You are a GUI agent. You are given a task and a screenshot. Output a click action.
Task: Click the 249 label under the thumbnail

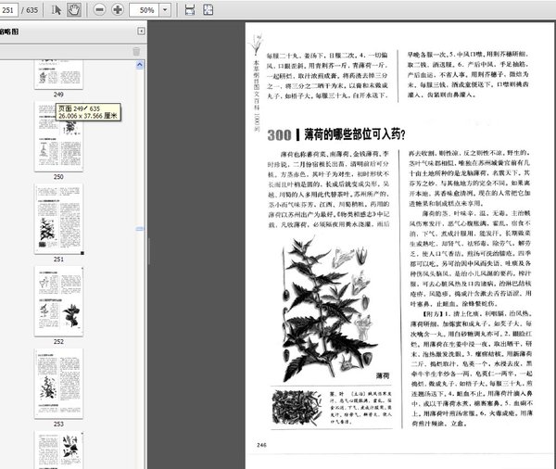tap(58, 95)
